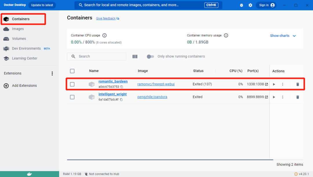The image size is (313, 177).
Task: Open Dev Environments section
Action: [26, 48]
